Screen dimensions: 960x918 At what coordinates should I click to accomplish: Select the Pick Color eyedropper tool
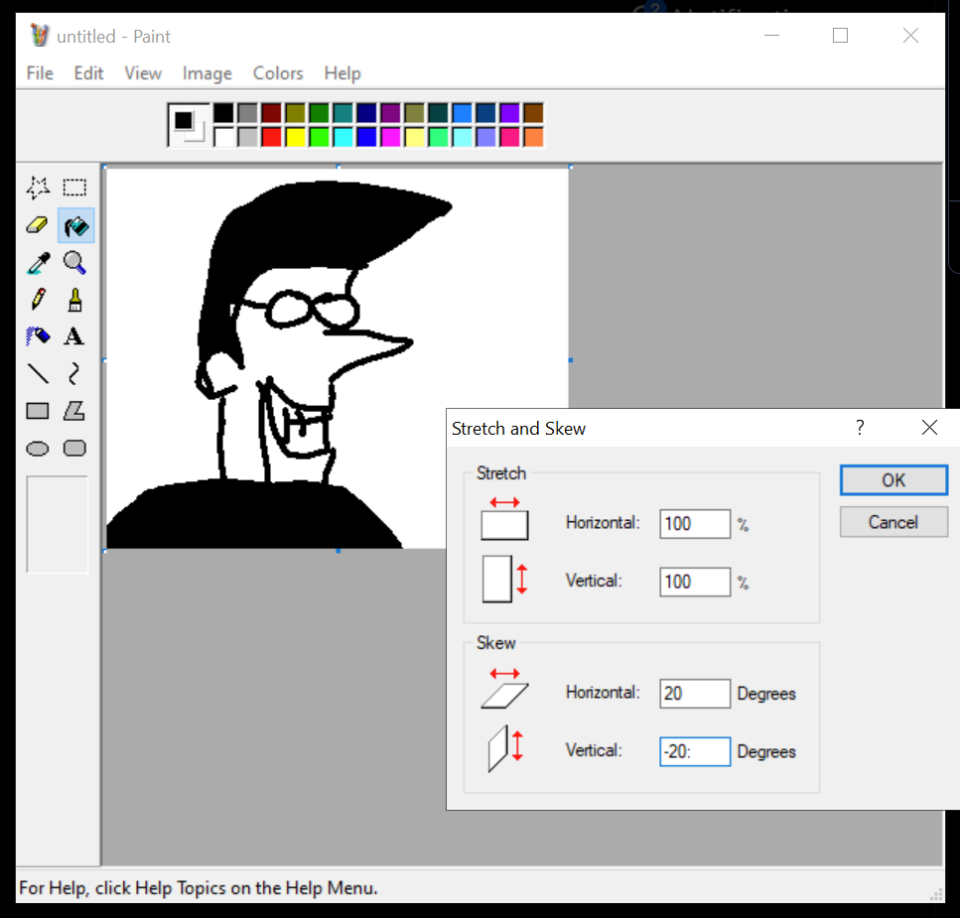tap(38, 263)
